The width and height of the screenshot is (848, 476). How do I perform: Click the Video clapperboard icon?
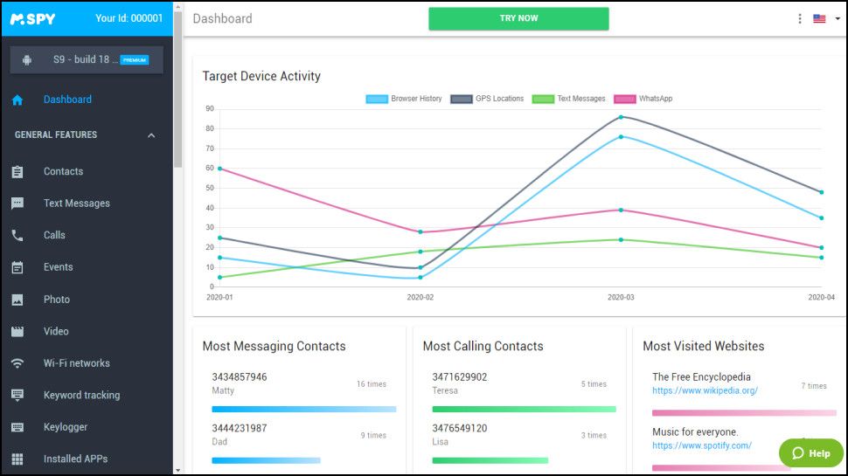[x=17, y=332]
